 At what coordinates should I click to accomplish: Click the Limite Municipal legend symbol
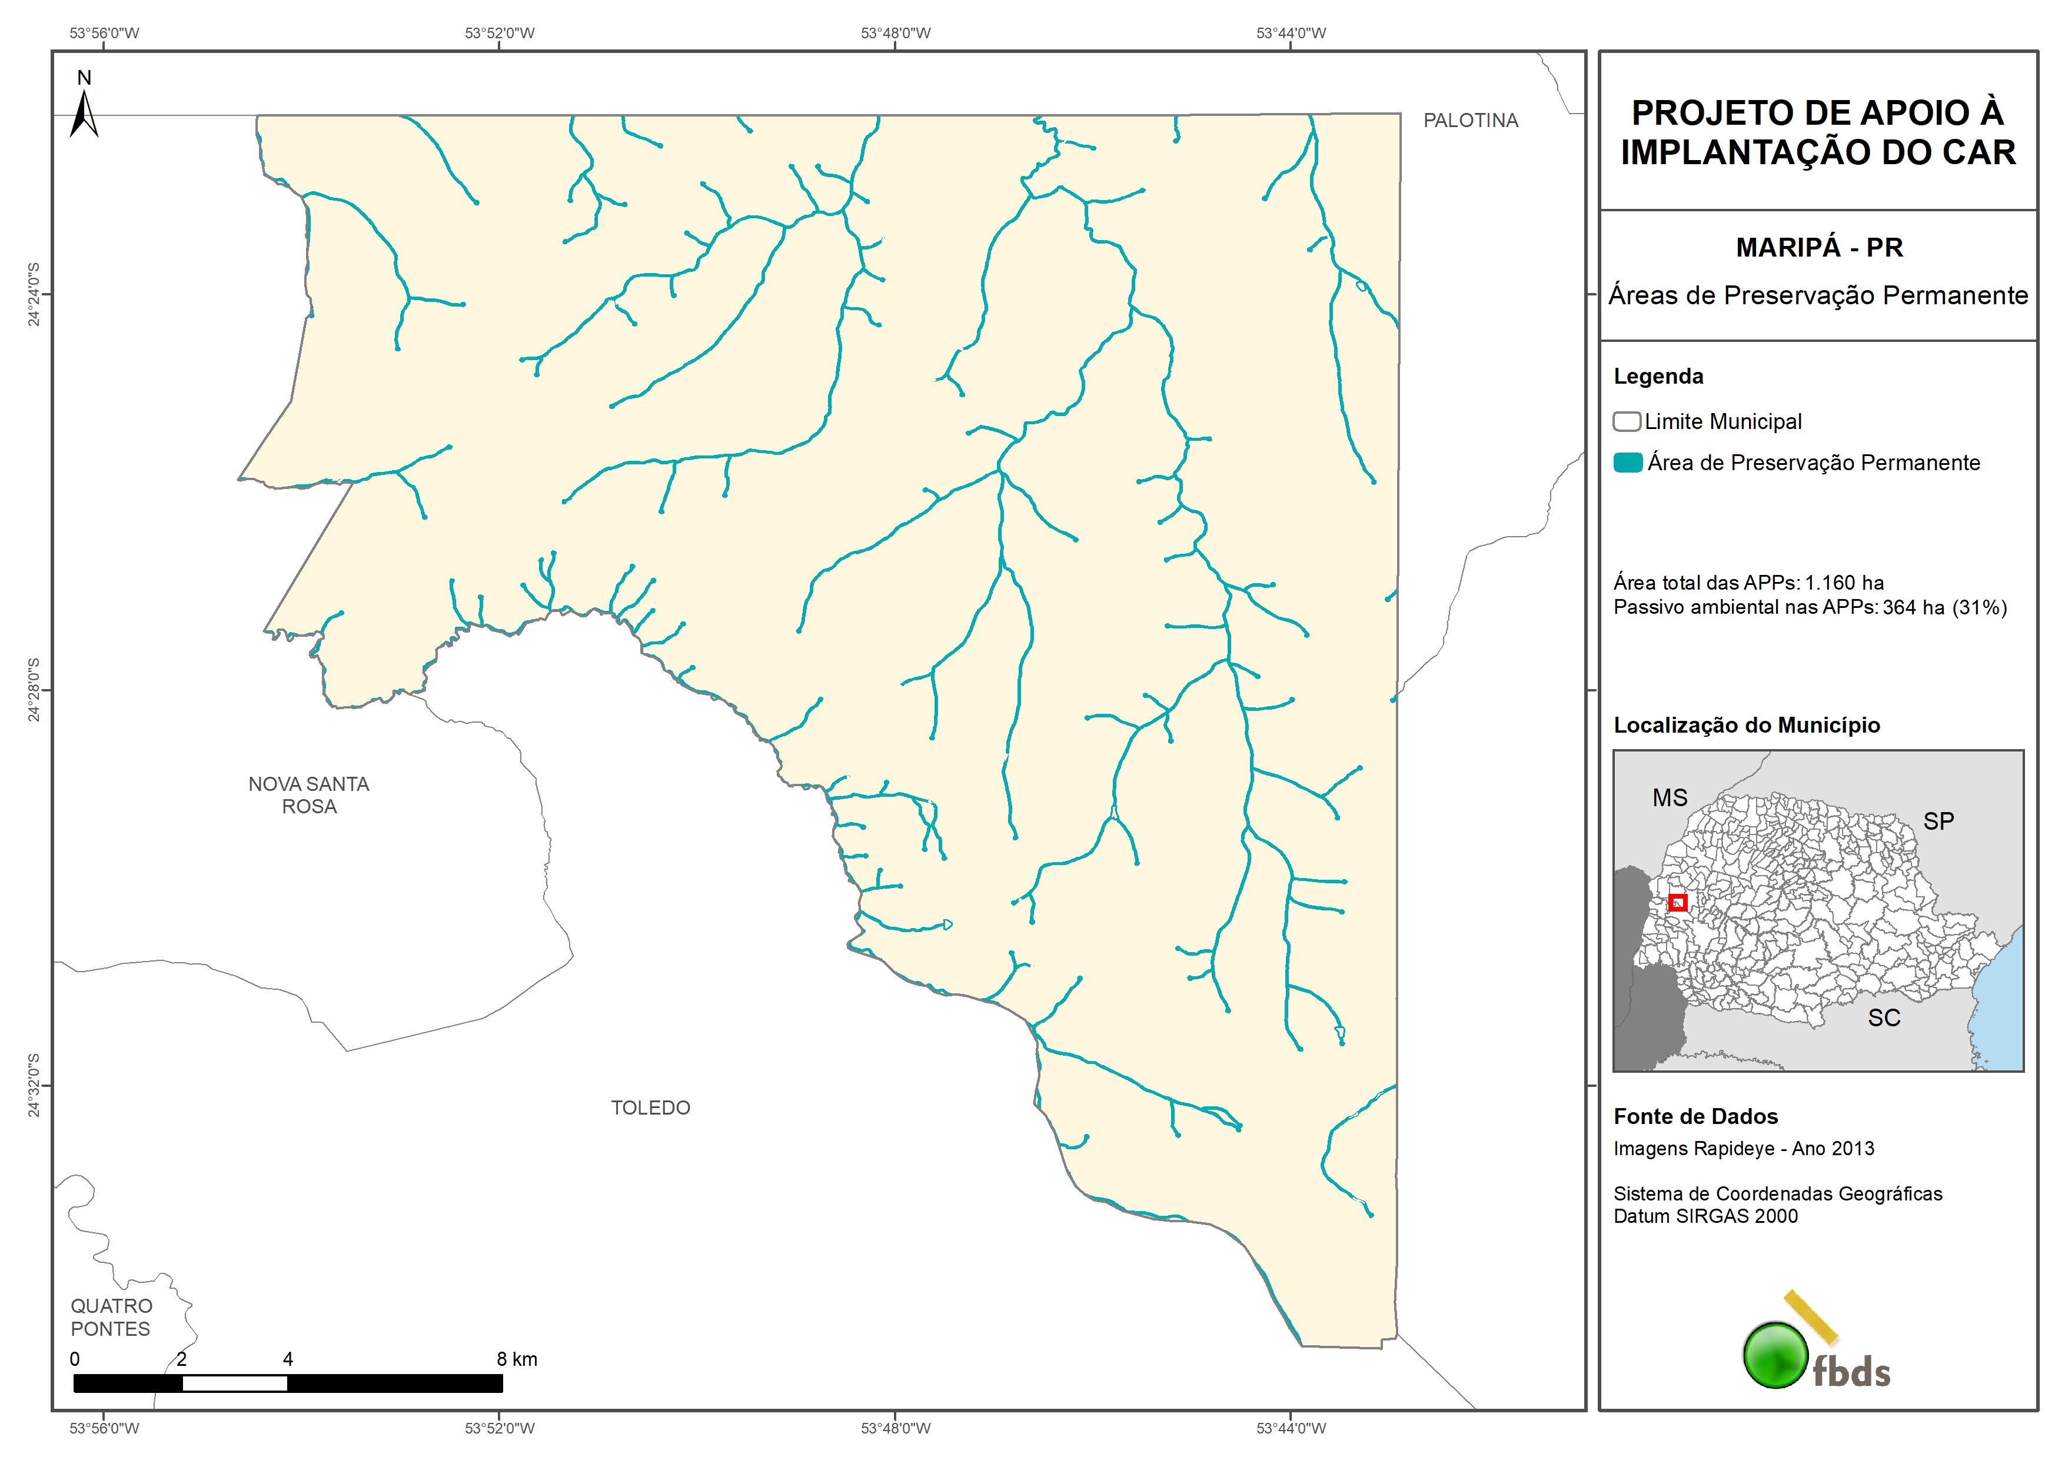pos(1626,422)
